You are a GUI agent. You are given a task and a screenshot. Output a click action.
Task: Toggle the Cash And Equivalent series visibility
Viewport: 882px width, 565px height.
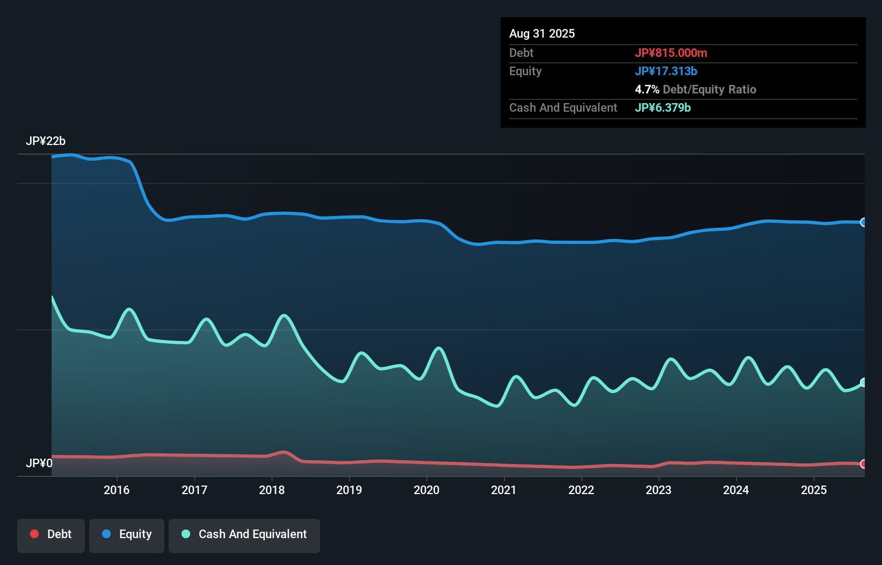pyautogui.click(x=244, y=534)
